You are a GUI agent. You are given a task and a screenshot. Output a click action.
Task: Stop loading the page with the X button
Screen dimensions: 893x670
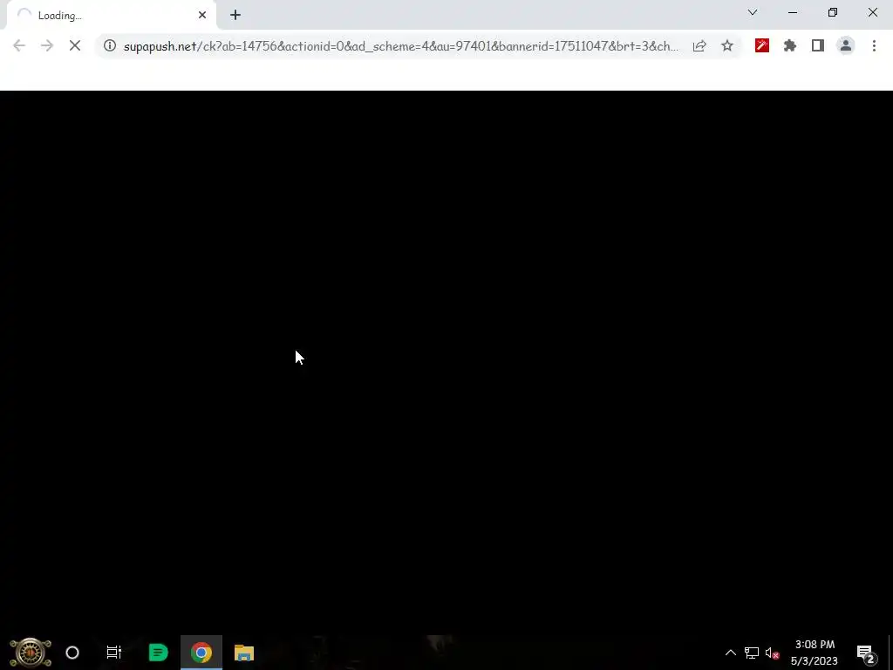(x=75, y=46)
